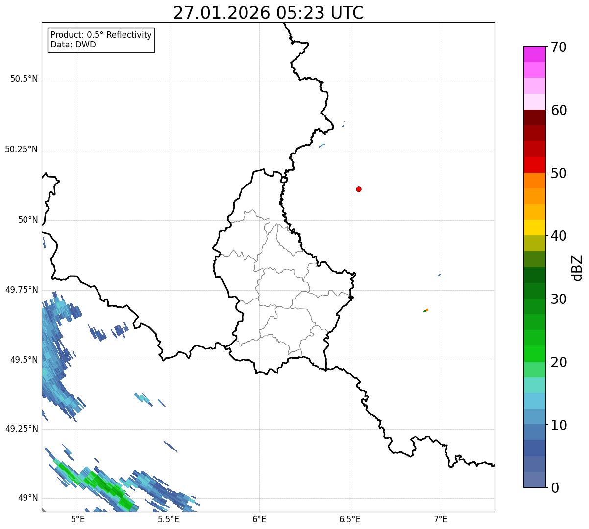Click the red station marker dot

359,189
